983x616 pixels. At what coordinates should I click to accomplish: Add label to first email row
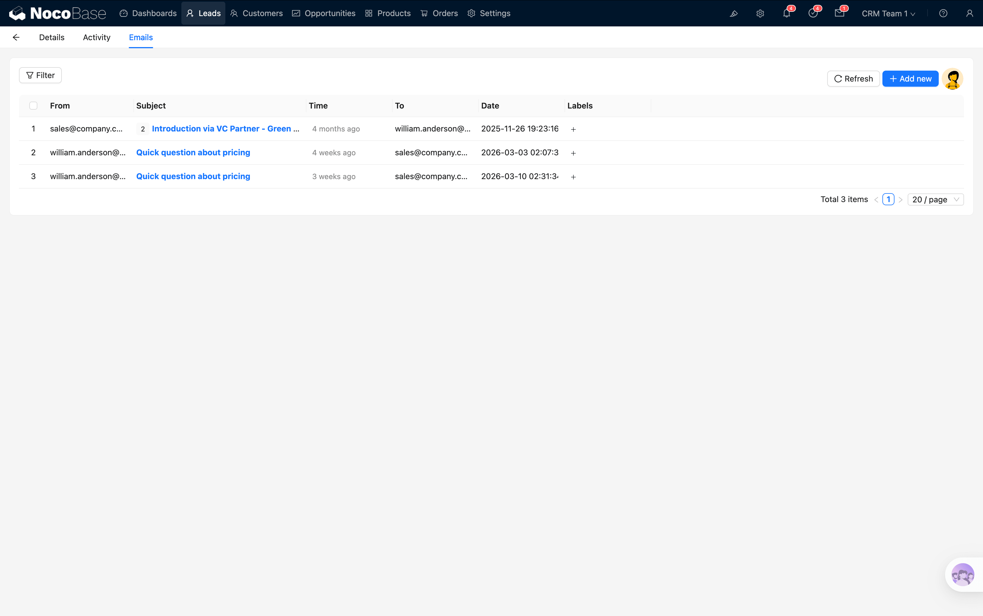tap(573, 129)
